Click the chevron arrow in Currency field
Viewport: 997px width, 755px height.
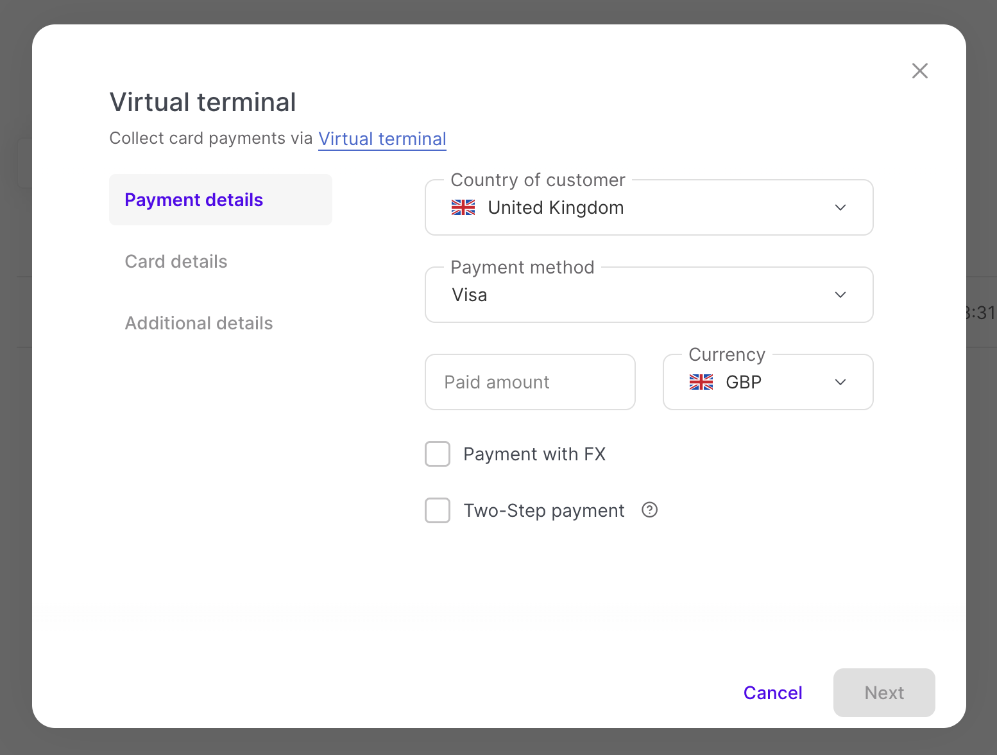[x=840, y=382]
